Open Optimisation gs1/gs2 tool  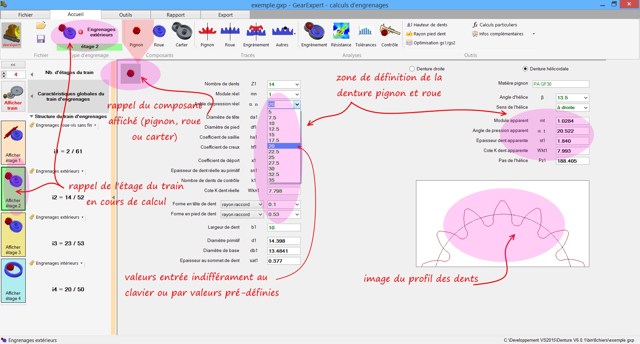click(x=431, y=43)
